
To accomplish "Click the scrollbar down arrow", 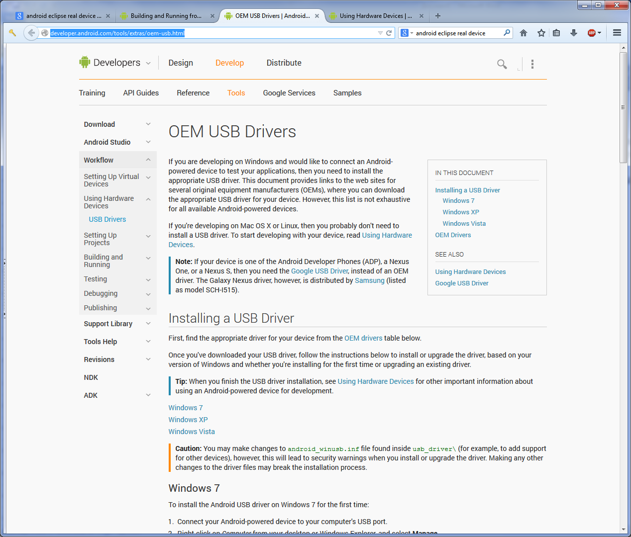I will click(623, 530).
